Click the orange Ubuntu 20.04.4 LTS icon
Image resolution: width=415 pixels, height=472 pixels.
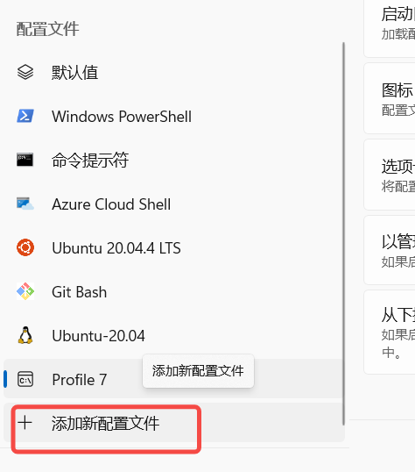tap(25, 247)
